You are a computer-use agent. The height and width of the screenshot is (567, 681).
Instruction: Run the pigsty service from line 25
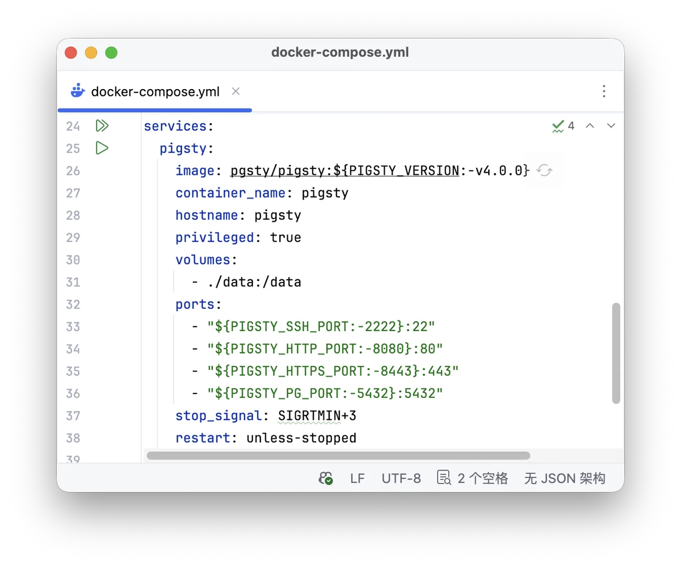(102, 148)
